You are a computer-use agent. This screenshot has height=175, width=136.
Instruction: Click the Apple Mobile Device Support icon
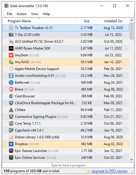[11, 69]
